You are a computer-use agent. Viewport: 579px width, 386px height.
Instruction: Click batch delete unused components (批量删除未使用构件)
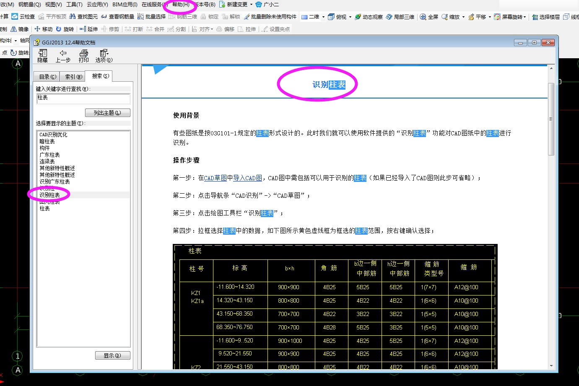[270, 17]
